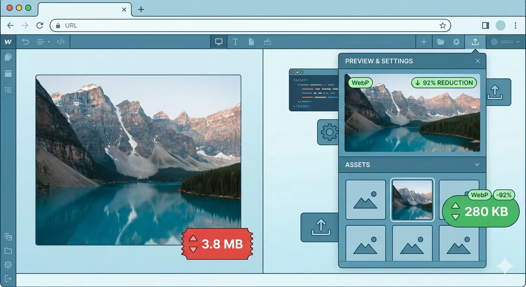Select the mountain photo asset thumbnail
The height and width of the screenshot is (287, 526).
coord(412,200)
